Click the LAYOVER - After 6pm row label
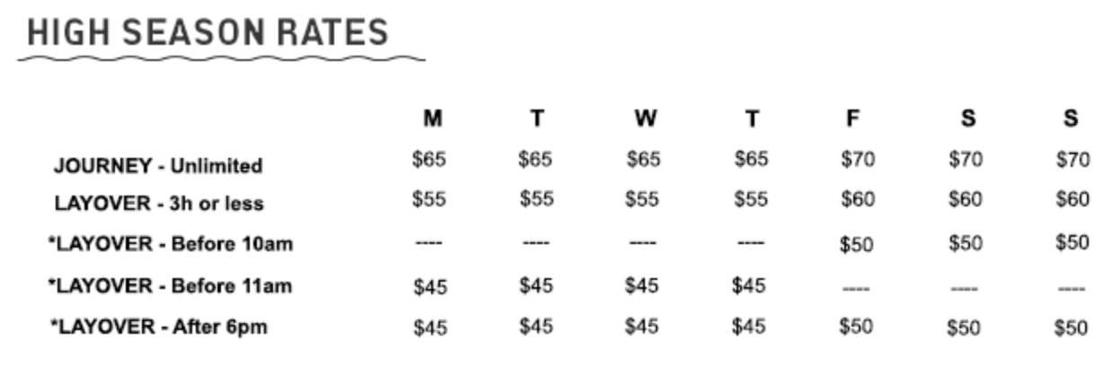1112x384 pixels. pos(159,327)
